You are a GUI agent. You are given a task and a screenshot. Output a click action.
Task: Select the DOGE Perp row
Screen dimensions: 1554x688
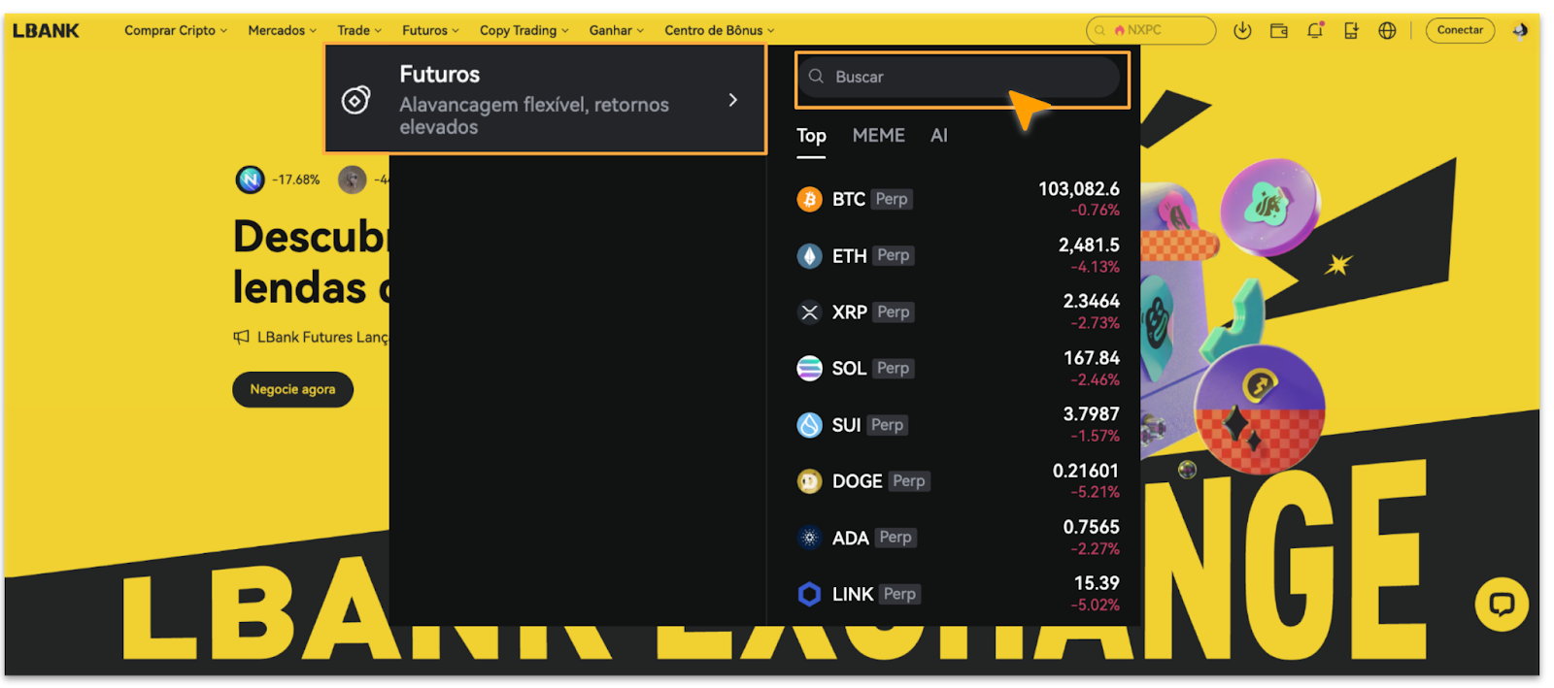click(x=958, y=481)
